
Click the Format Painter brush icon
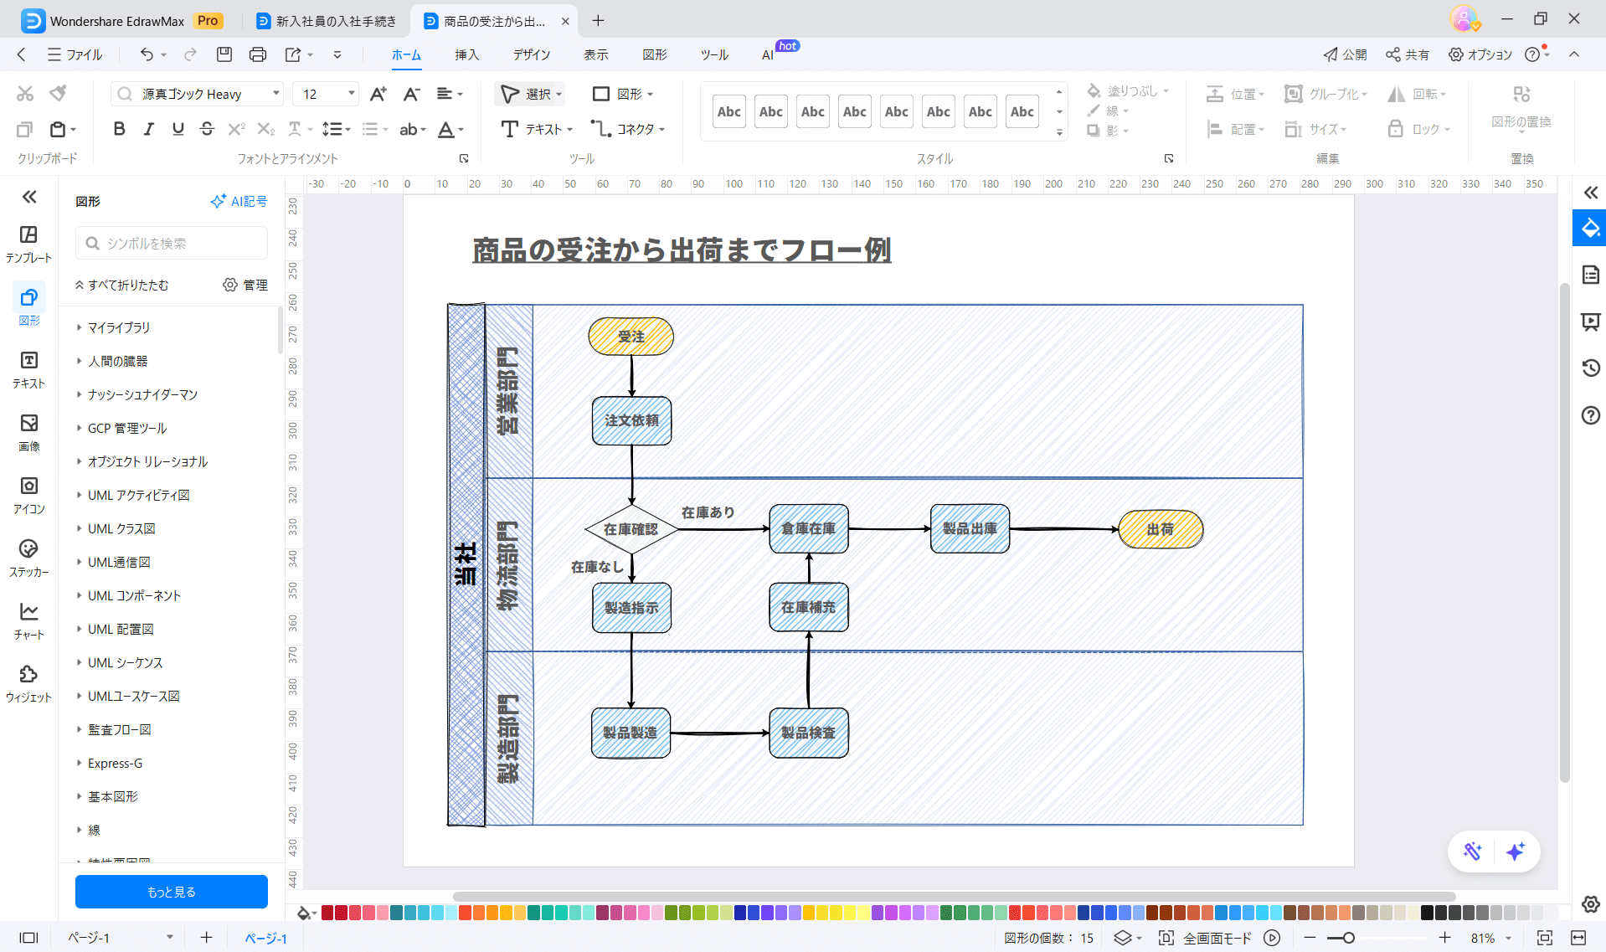click(x=58, y=93)
